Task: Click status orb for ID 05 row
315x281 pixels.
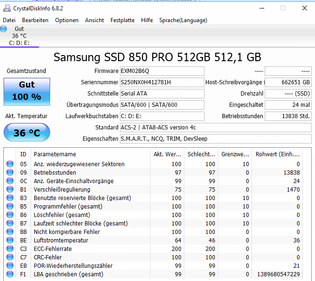Action: point(10,164)
